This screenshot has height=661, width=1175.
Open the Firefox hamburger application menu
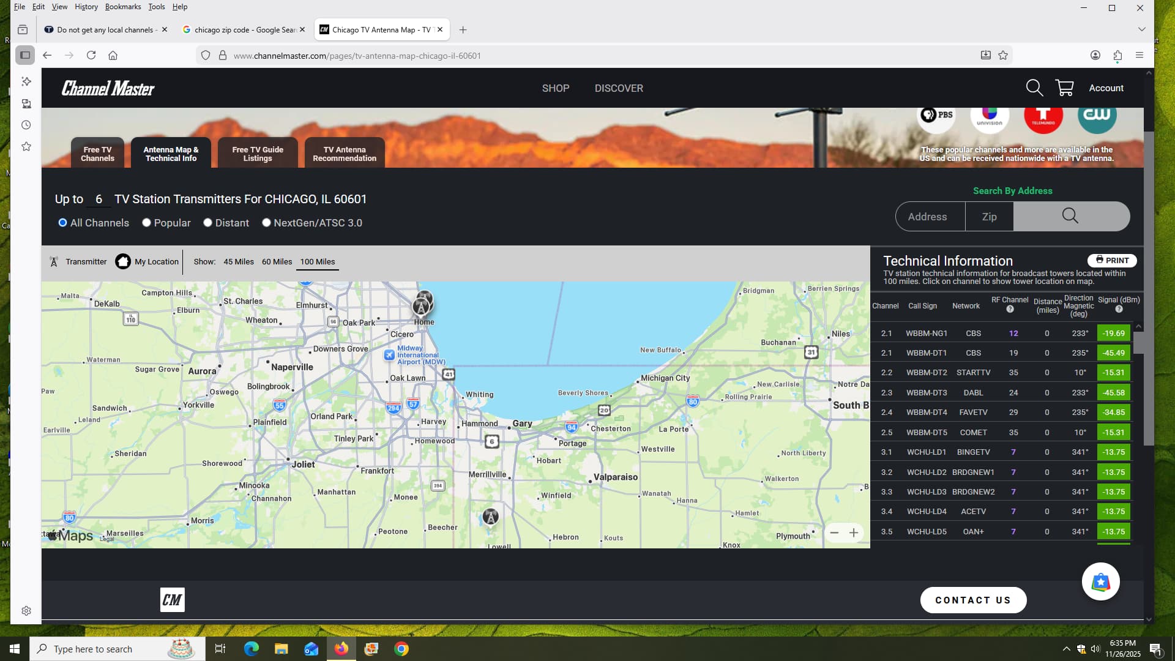(1139, 56)
